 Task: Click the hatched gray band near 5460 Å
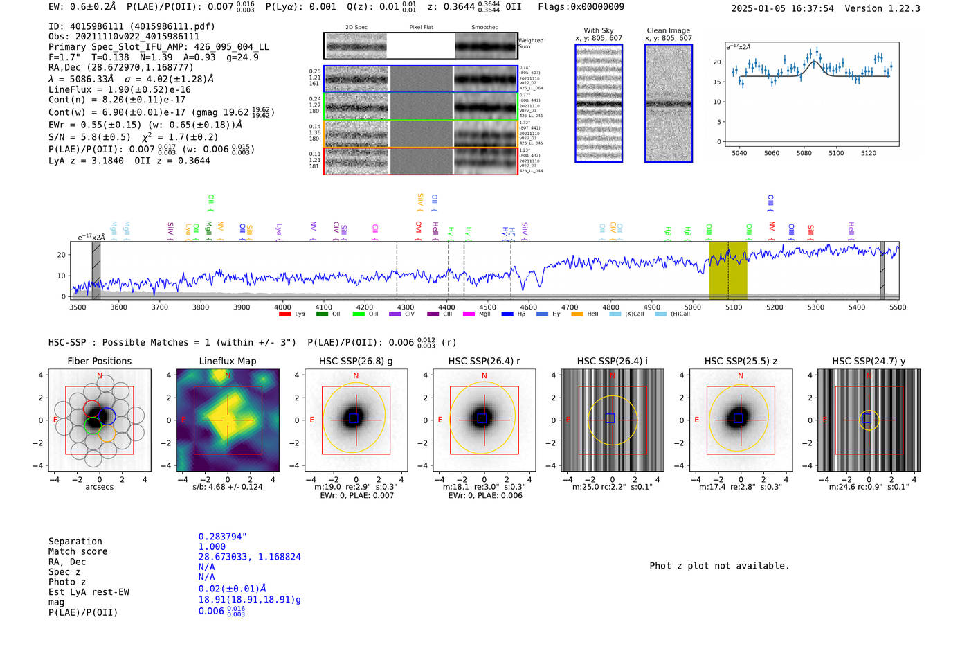pos(882,271)
